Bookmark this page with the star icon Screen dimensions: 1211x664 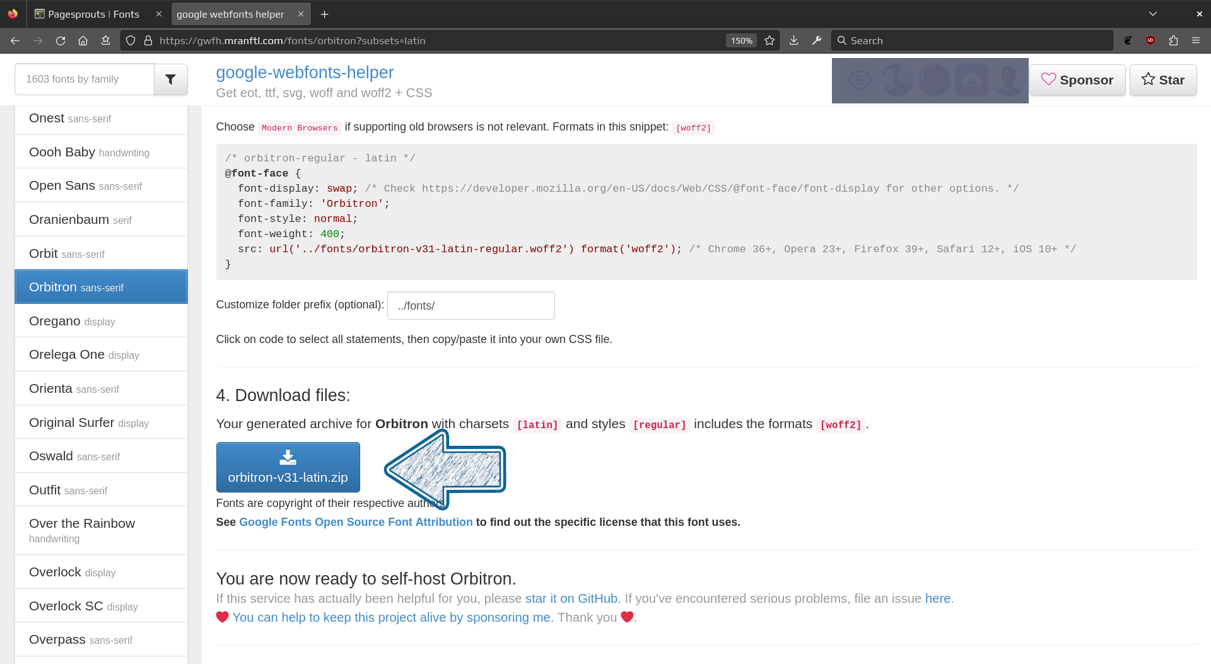coord(769,40)
